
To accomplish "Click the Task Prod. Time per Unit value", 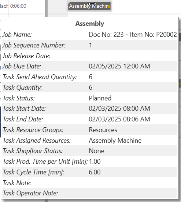I will [95, 162].
